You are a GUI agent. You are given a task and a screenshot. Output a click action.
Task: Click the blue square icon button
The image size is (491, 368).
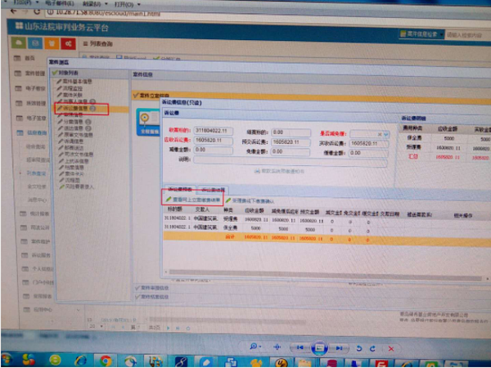point(35,43)
